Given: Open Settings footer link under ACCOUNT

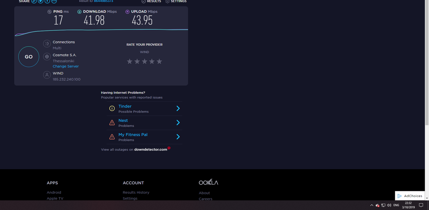Looking at the screenshot, I should [130, 198].
